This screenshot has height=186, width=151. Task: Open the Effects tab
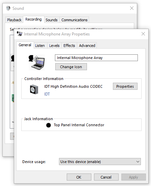coord(69,46)
